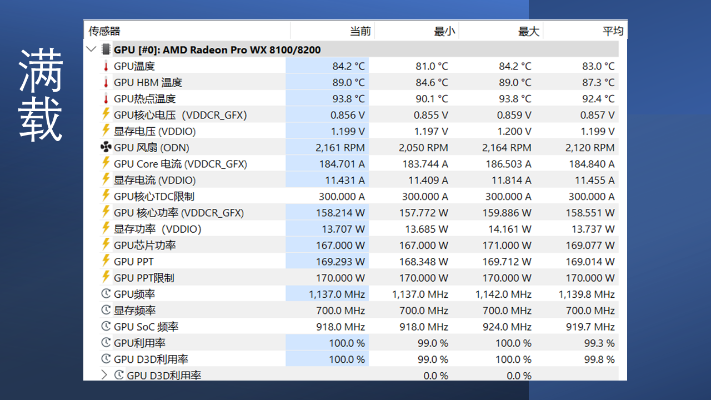Click the clock icon for GPU频率

pyautogui.click(x=106, y=293)
